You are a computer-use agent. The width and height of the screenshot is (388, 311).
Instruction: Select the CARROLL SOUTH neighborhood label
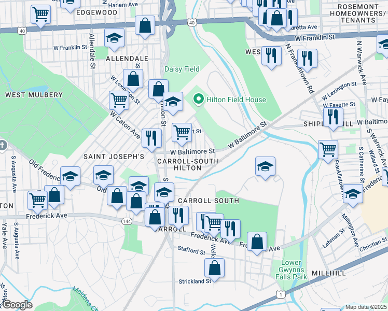209,201
